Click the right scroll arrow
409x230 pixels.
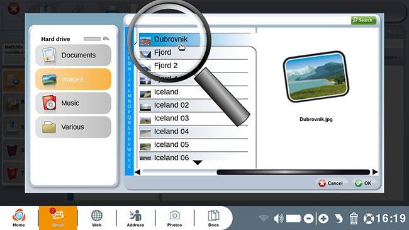click(375, 172)
